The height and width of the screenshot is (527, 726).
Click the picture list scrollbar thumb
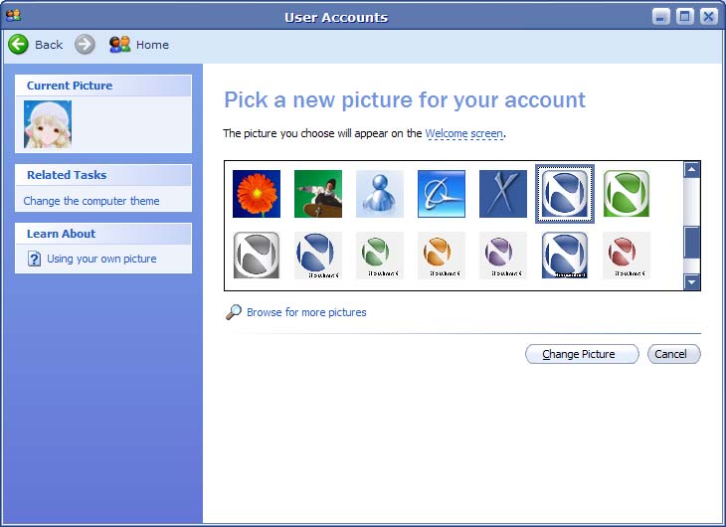tap(692, 243)
